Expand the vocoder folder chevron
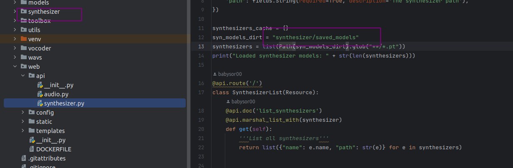The height and width of the screenshot is (168, 513). [15, 48]
